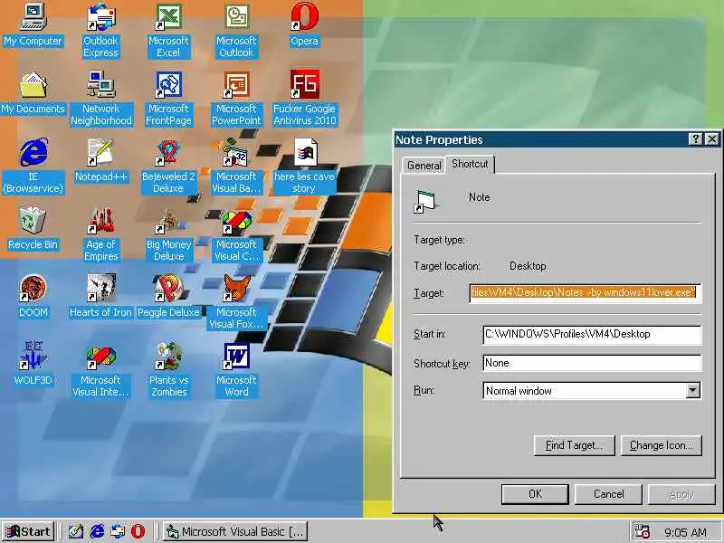724x543 pixels.
Task: Cancel the Note Properties dialog
Action: coord(608,494)
